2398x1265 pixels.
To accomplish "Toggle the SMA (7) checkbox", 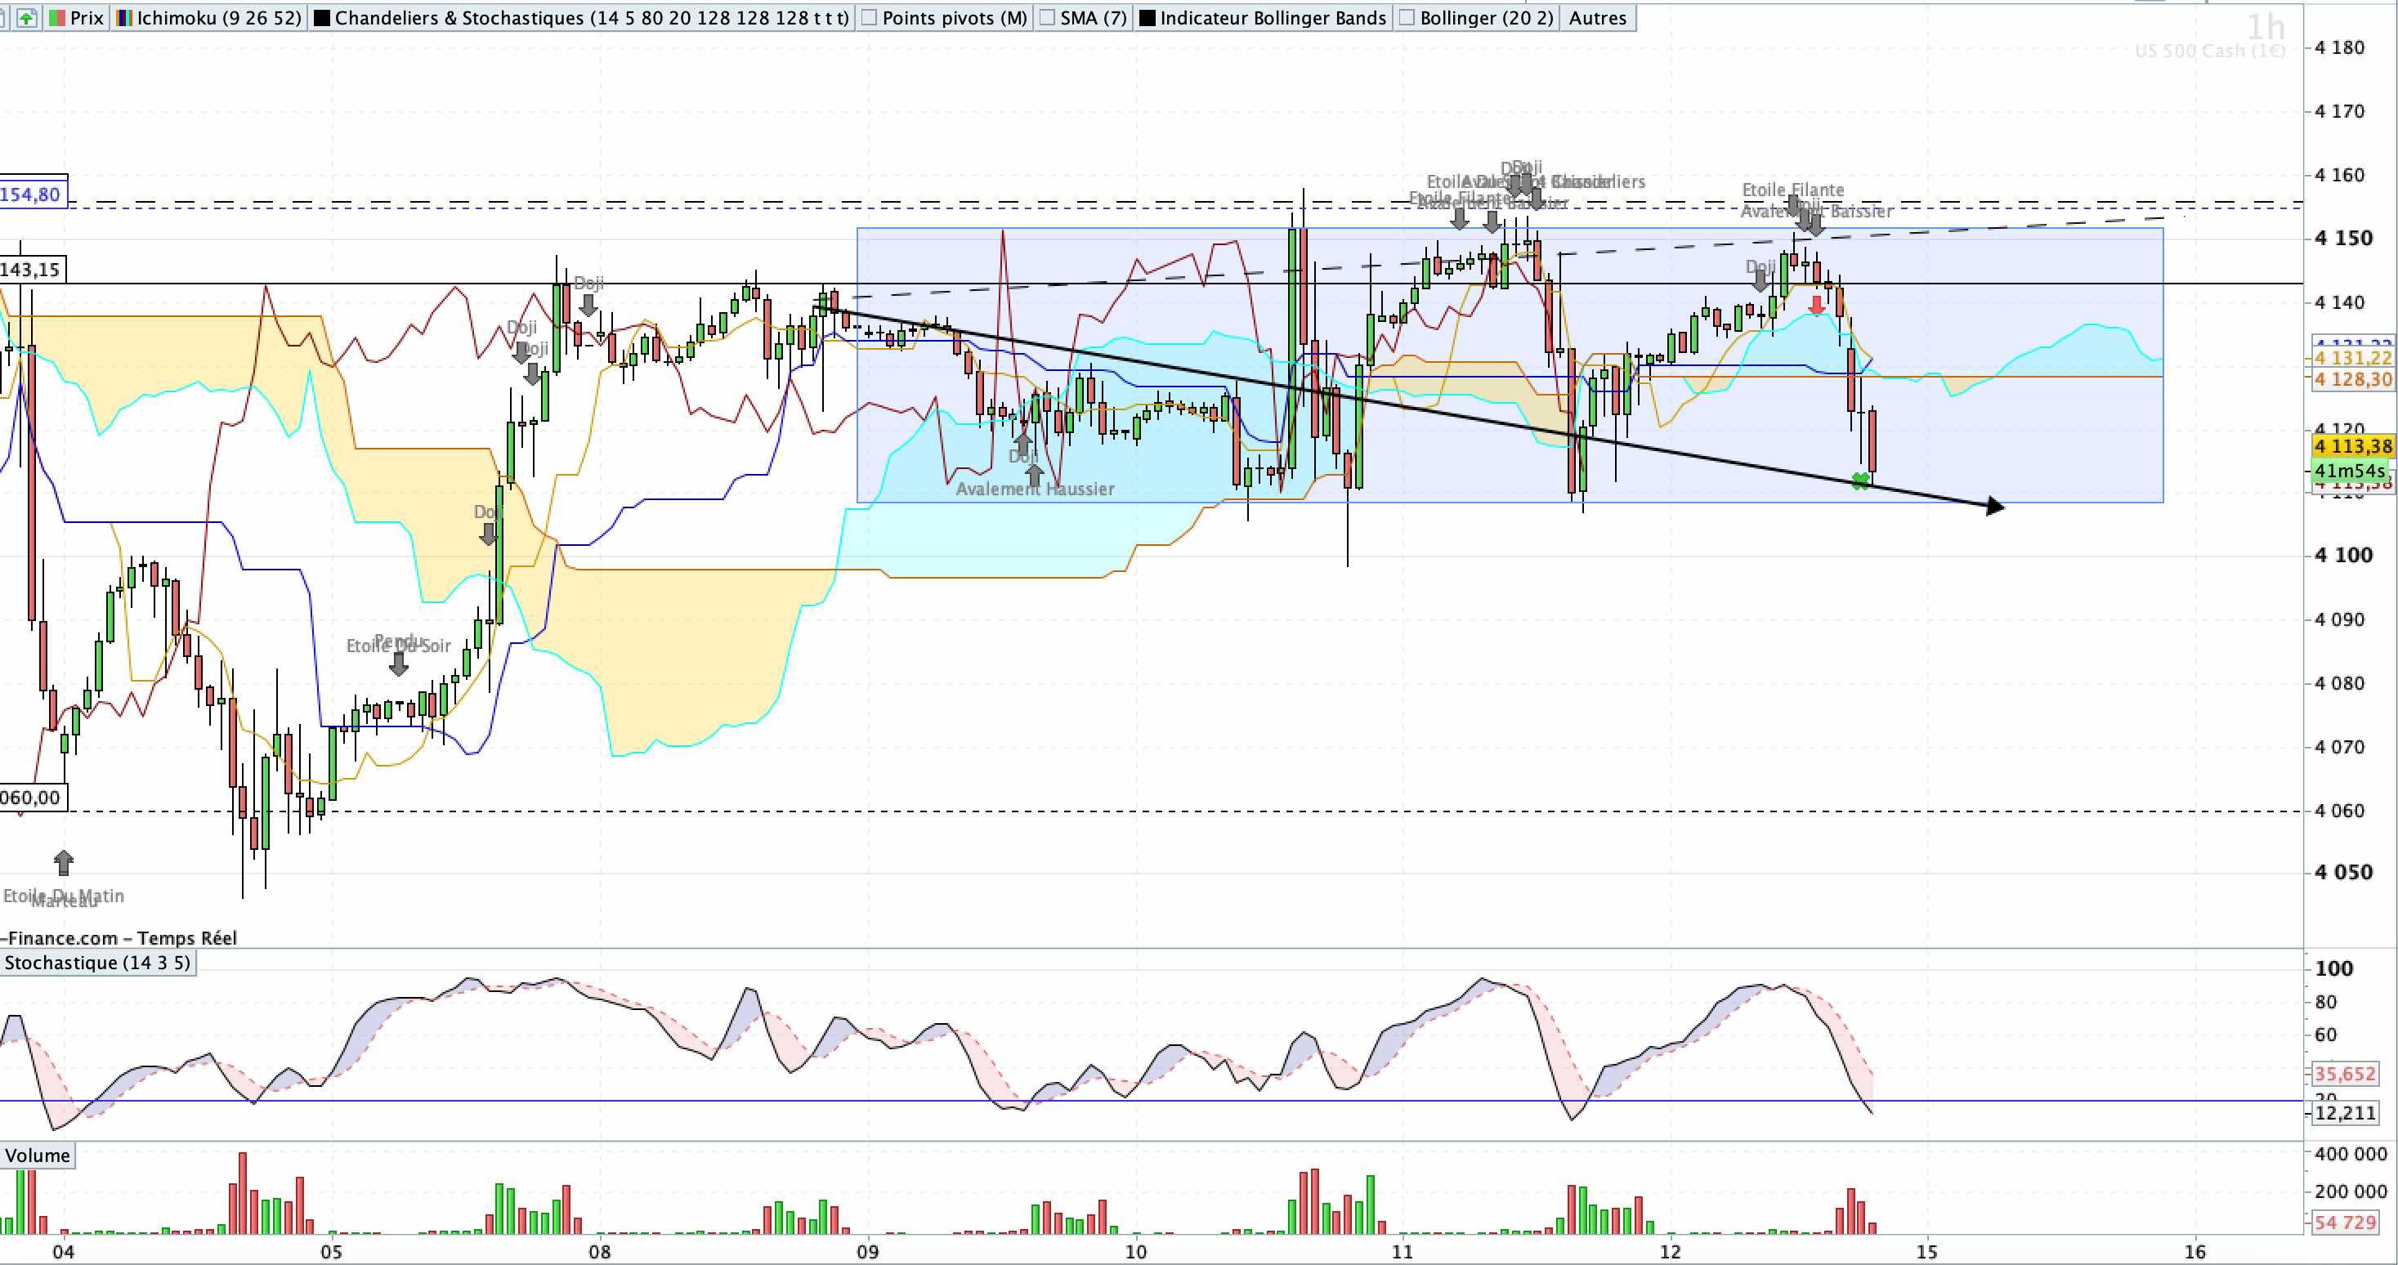I will click(1046, 18).
